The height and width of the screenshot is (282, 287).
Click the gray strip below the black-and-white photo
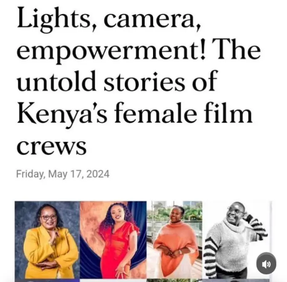[236, 280]
